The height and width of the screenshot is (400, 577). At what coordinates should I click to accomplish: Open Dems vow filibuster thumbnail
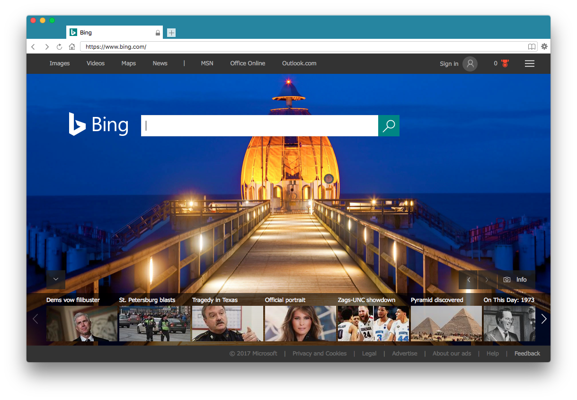point(82,323)
